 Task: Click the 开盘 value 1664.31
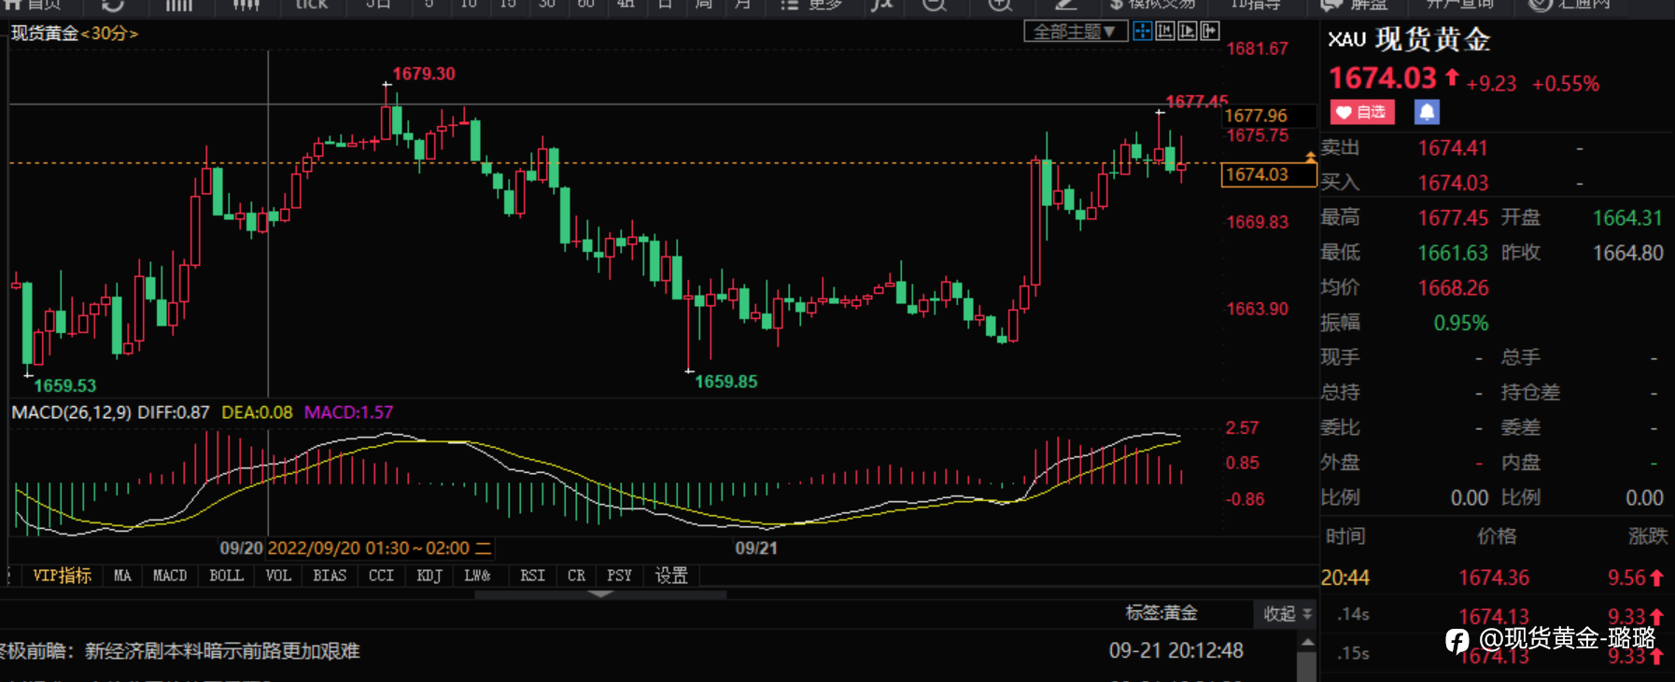(x=1627, y=218)
